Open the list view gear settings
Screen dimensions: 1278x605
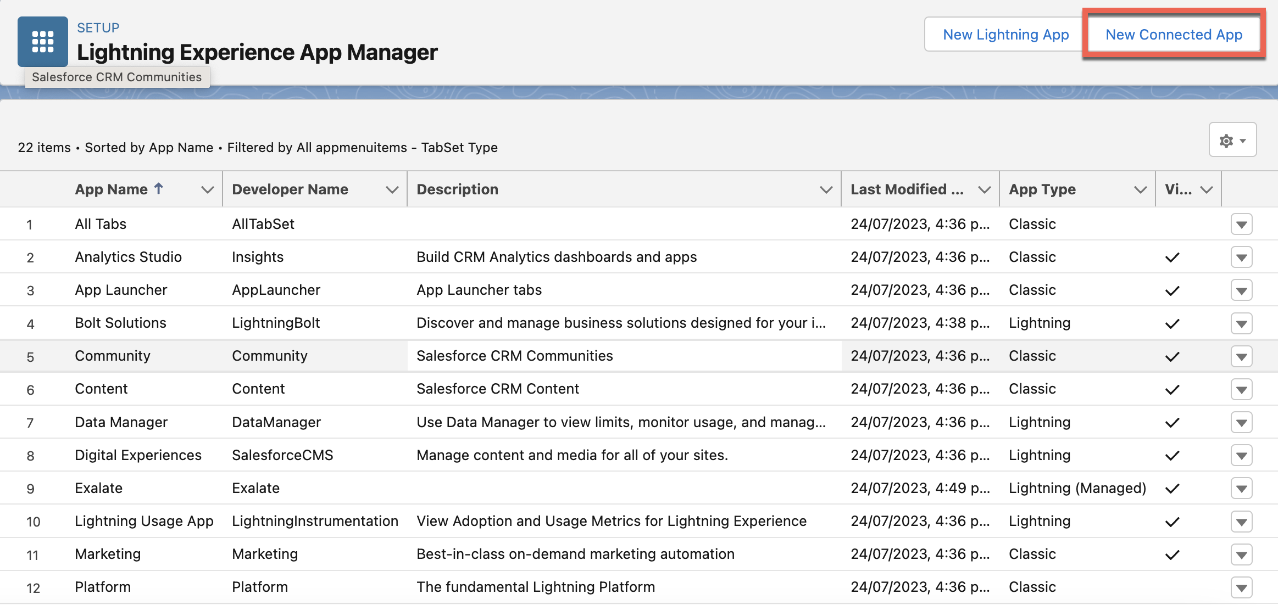point(1232,141)
